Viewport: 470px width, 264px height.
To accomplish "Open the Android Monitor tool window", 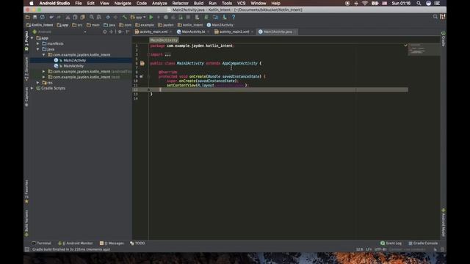I will [x=76, y=243].
